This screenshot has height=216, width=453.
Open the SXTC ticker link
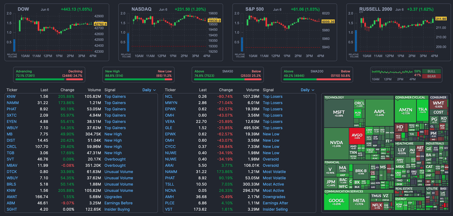tap(11, 115)
